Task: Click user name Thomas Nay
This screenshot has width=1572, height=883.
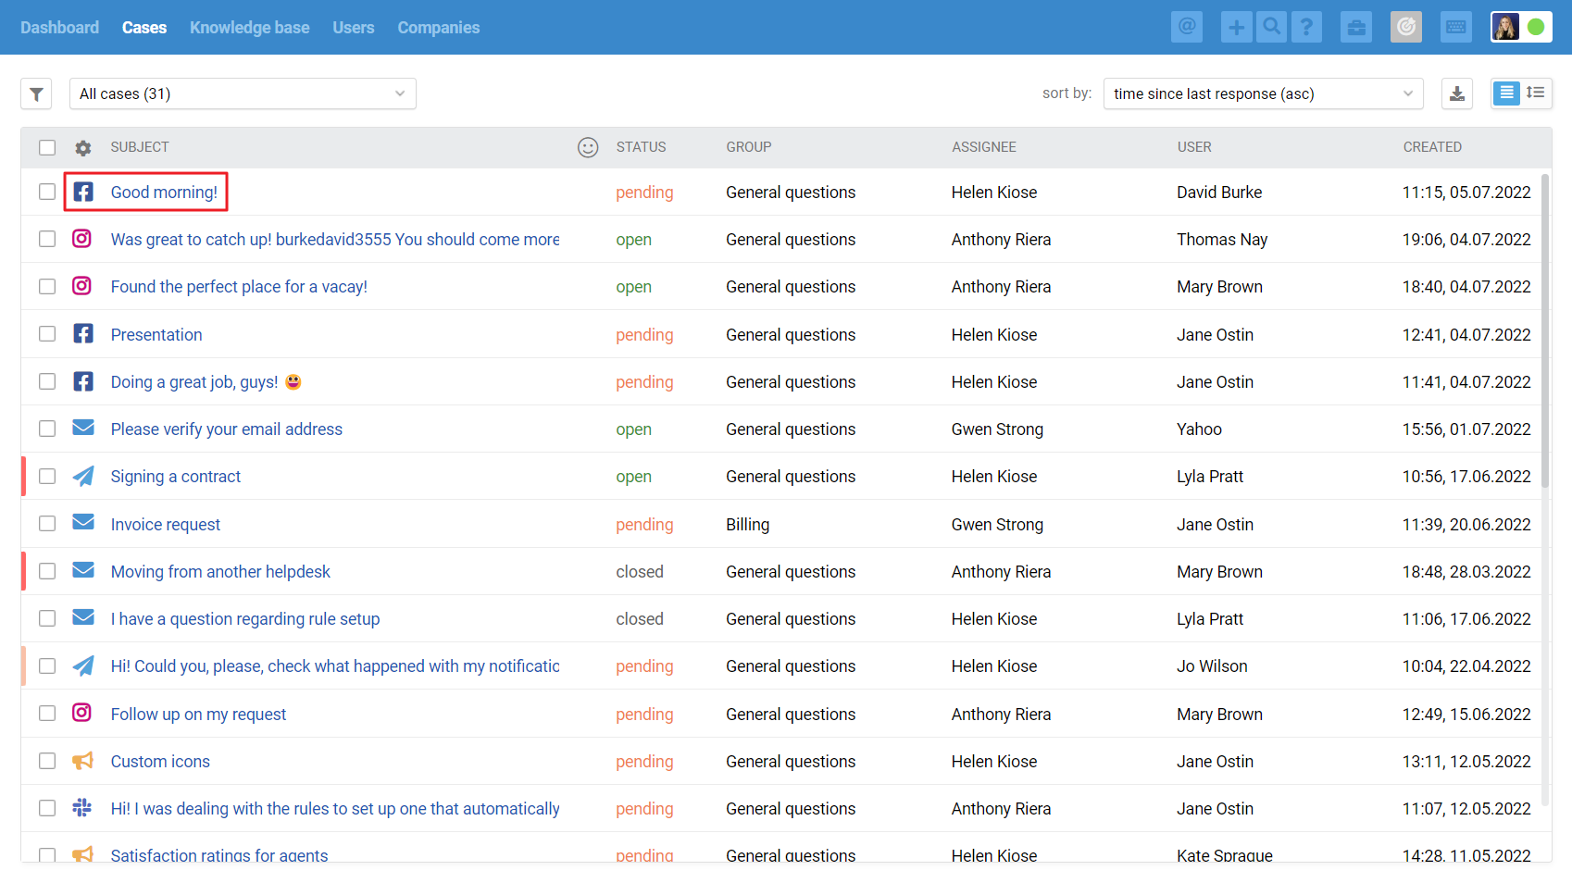Action: point(1222,240)
